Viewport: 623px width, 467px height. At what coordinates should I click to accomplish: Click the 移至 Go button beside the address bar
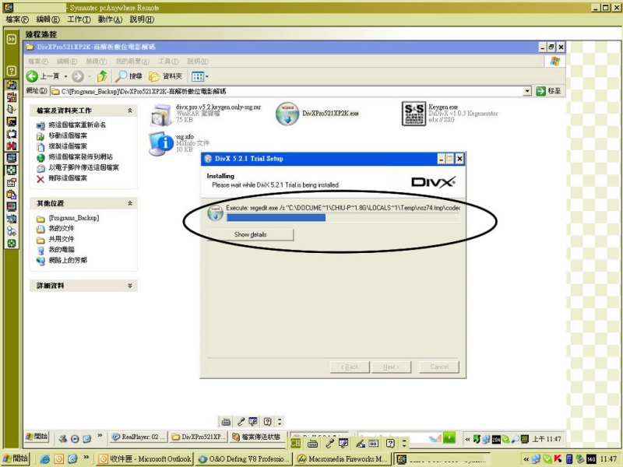tap(549, 91)
